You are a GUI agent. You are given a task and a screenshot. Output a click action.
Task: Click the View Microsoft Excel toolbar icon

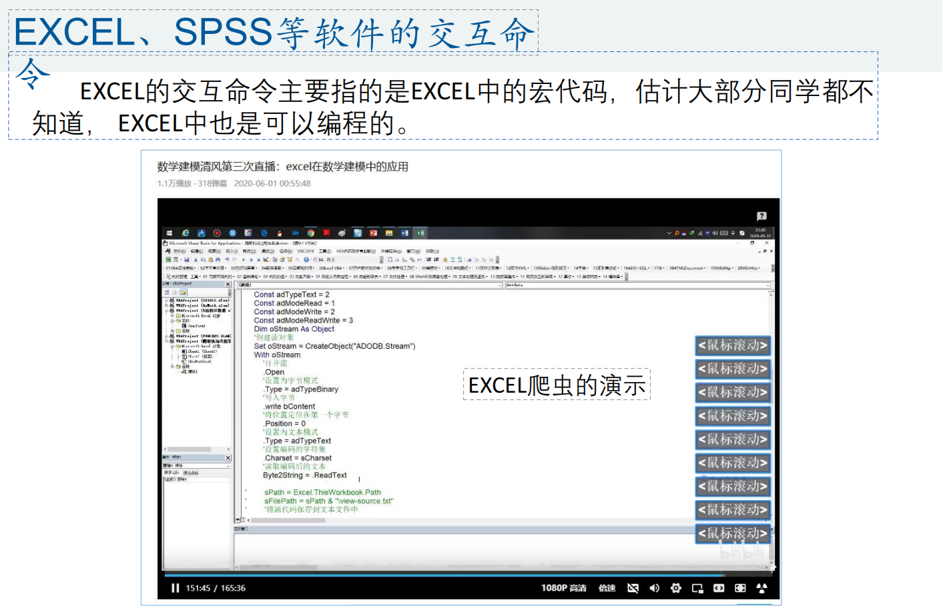(169, 260)
